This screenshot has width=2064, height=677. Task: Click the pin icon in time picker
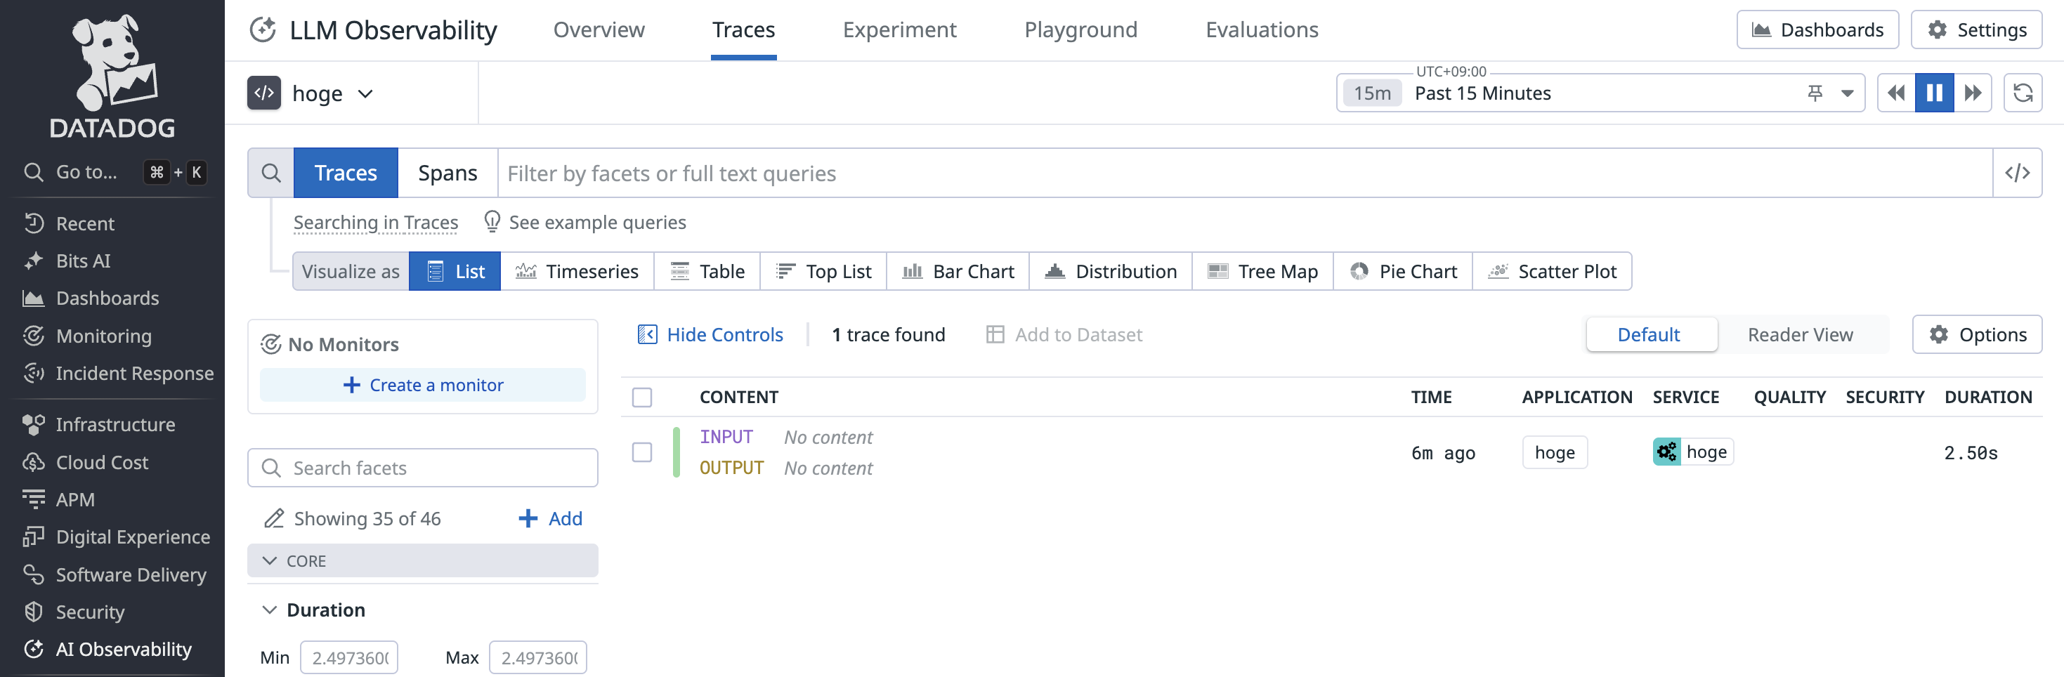(1815, 93)
